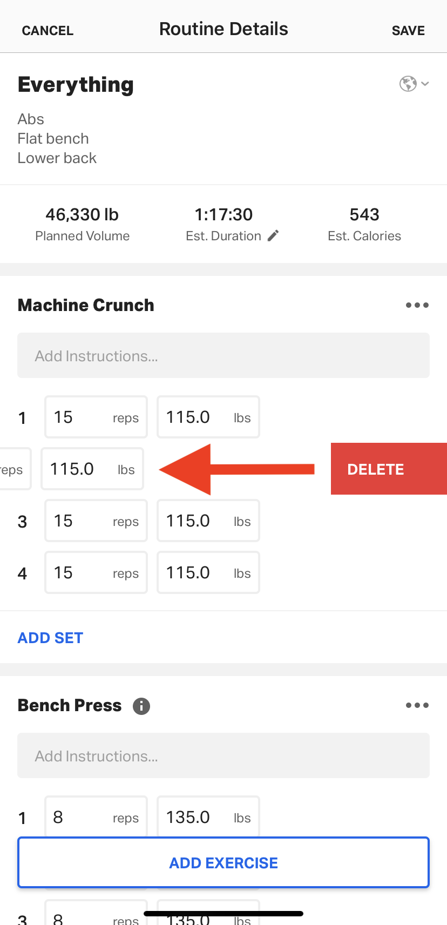Tap the ADD EXERCISE button
Viewport: 447px width, 925px height.
(x=223, y=862)
